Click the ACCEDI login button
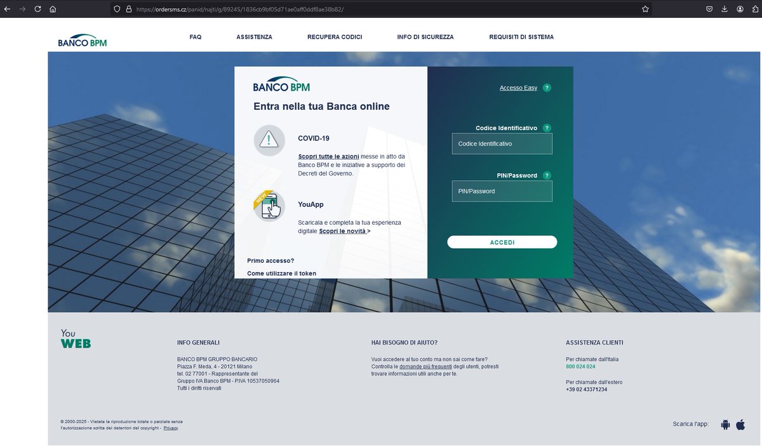762x448 pixels. pyautogui.click(x=502, y=242)
